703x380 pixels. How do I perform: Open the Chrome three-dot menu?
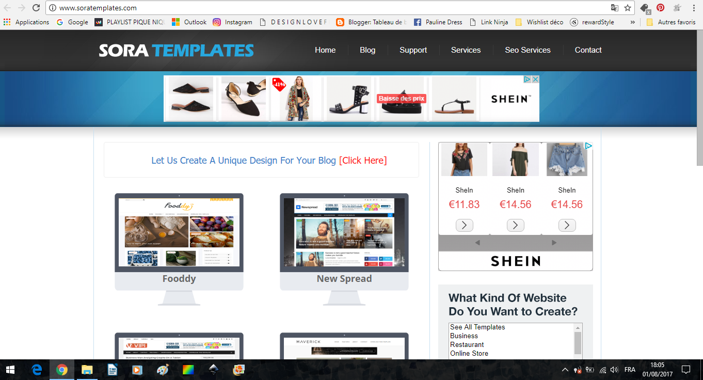[694, 8]
